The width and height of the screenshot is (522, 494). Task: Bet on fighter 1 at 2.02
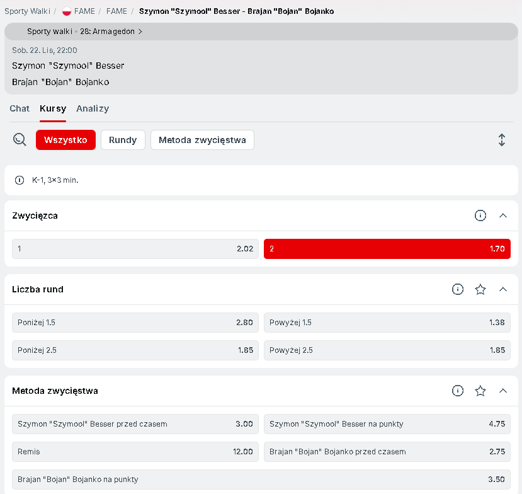click(x=135, y=249)
